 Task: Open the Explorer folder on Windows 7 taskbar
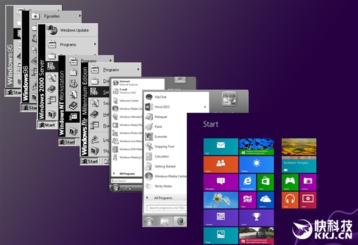click(165, 221)
